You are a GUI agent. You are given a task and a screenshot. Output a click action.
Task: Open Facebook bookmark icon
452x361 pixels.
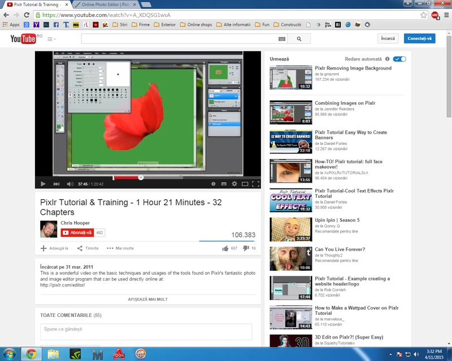click(x=56, y=25)
